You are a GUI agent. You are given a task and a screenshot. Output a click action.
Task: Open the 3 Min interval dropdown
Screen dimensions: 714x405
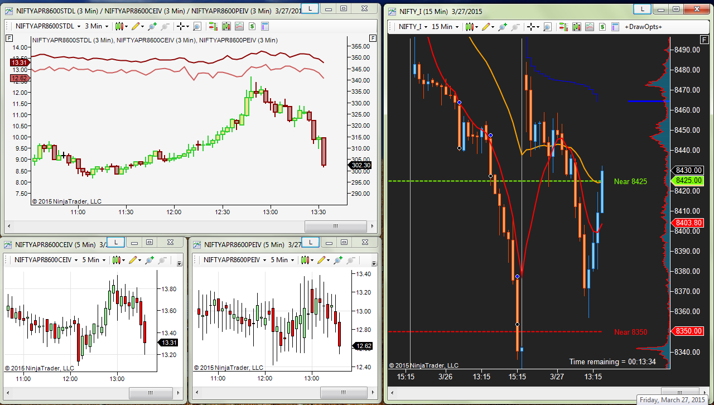(96, 26)
